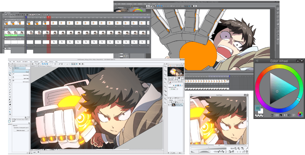Screen dimensions: 305x155
Task: Open the 'Operation of transparent part' dropdown
Action: coord(20,128)
